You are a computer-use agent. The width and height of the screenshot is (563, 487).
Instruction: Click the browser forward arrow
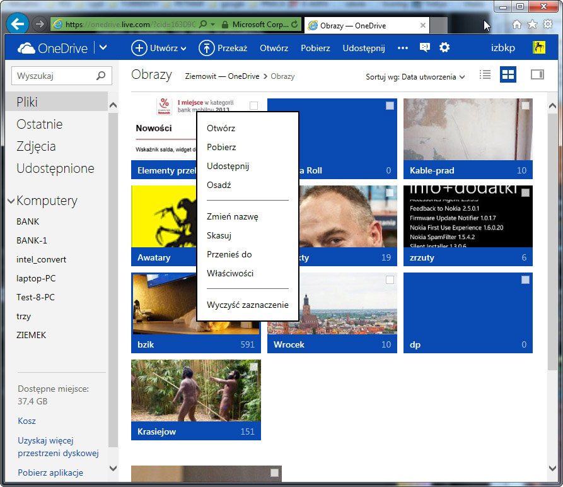40,24
